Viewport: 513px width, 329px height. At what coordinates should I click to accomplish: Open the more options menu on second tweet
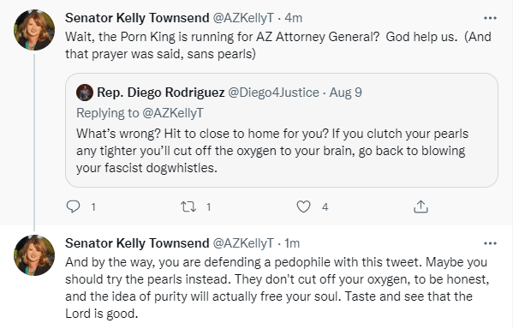[490, 243]
